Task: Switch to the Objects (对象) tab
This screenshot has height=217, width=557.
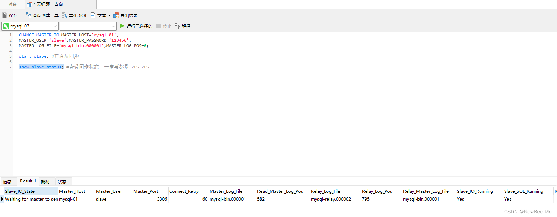Action: pos(12,5)
